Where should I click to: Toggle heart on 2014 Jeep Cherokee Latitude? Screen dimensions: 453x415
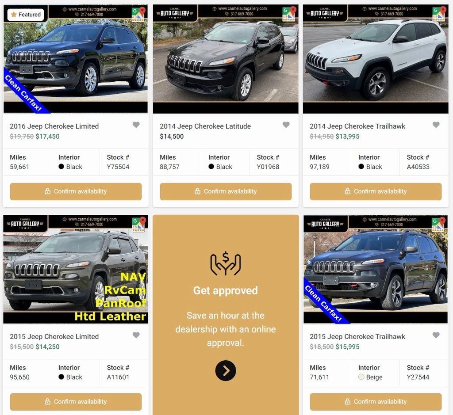tap(286, 125)
